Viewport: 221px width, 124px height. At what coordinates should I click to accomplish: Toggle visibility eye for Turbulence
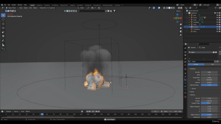(217, 29)
